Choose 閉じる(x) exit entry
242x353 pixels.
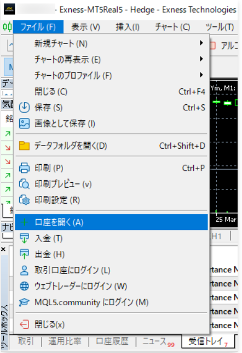(111, 324)
